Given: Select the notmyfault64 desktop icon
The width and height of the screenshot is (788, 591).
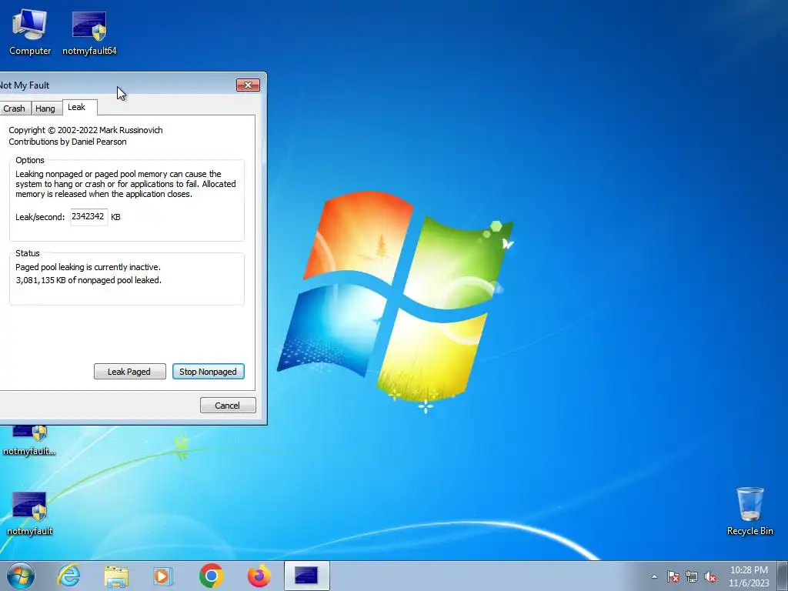Looking at the screenshot, I should 89,32.
